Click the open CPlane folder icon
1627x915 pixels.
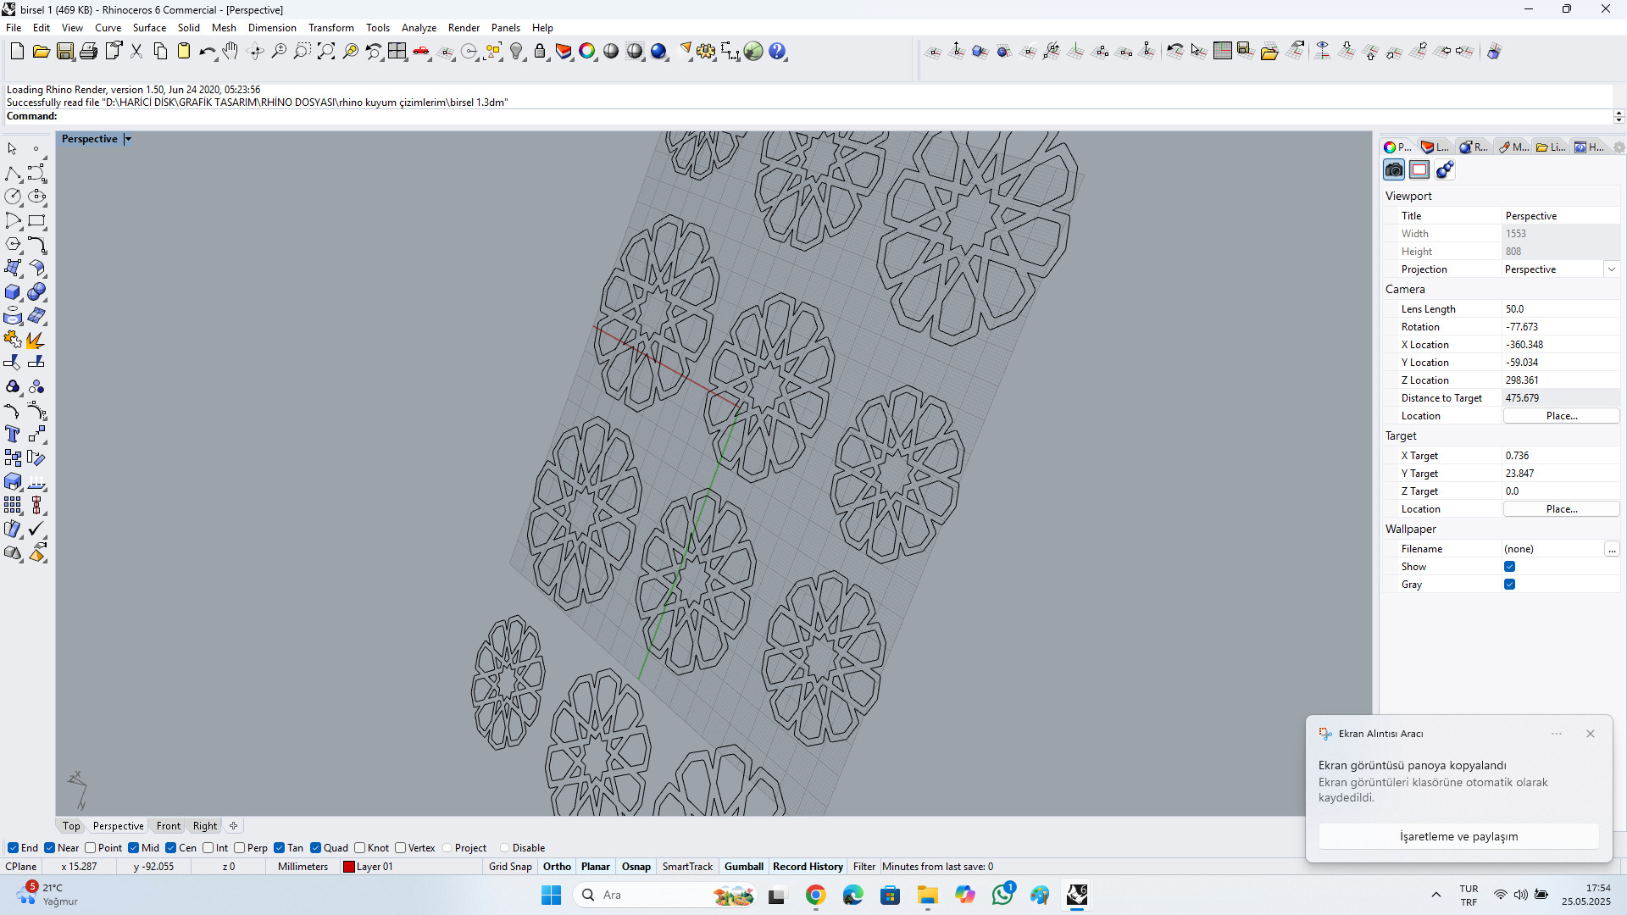click(x=1269, y=52)
